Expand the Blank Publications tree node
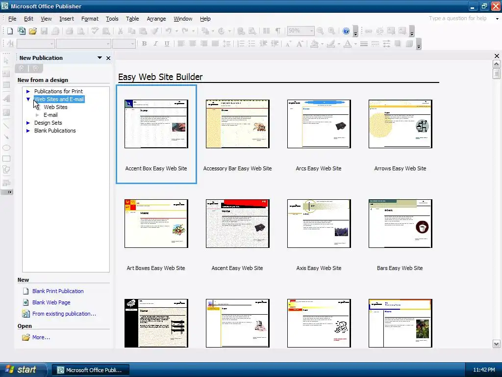 pyautogui.click(x=28, y=131)
